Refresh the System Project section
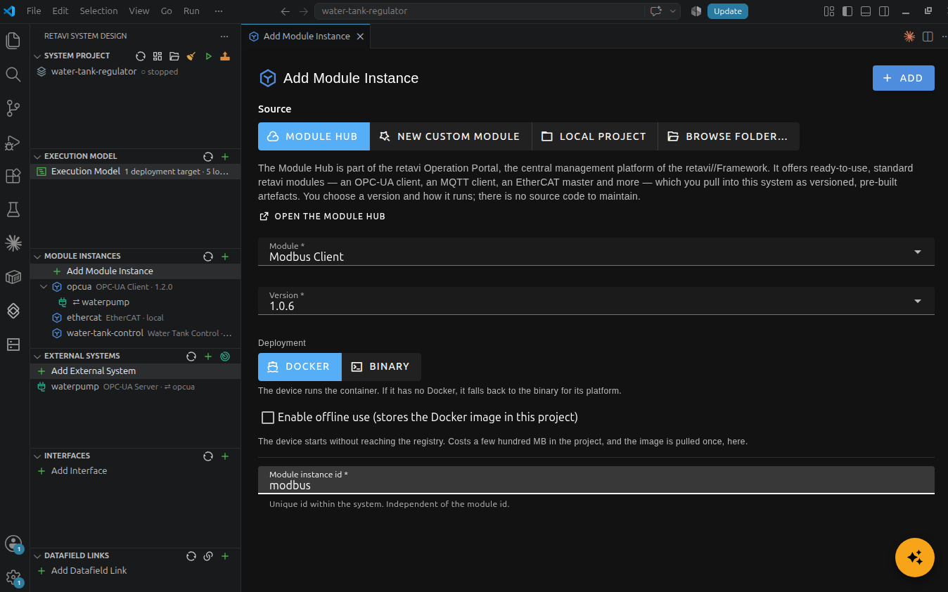Image resolution: width=948 pixels, height=592 pixels. coord(141,56)
